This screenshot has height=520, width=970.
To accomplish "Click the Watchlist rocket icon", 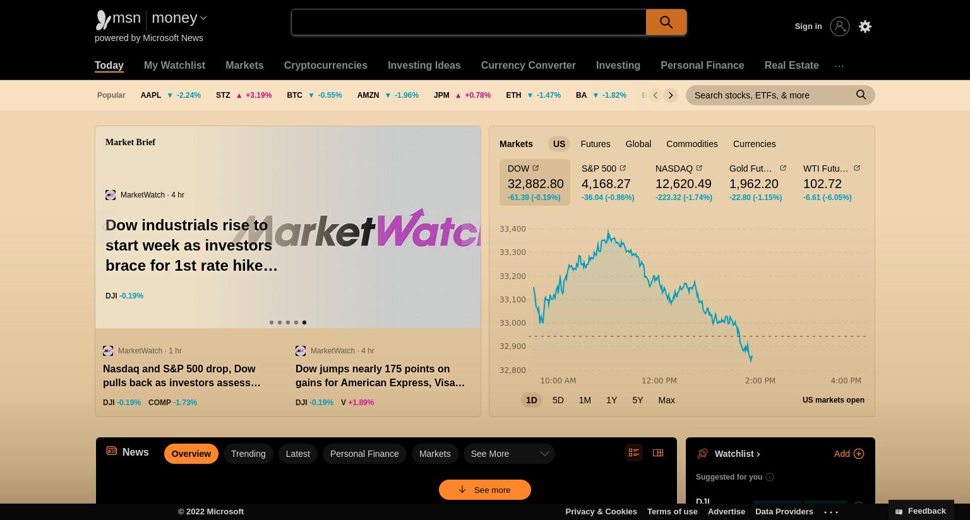I will 702,454.
